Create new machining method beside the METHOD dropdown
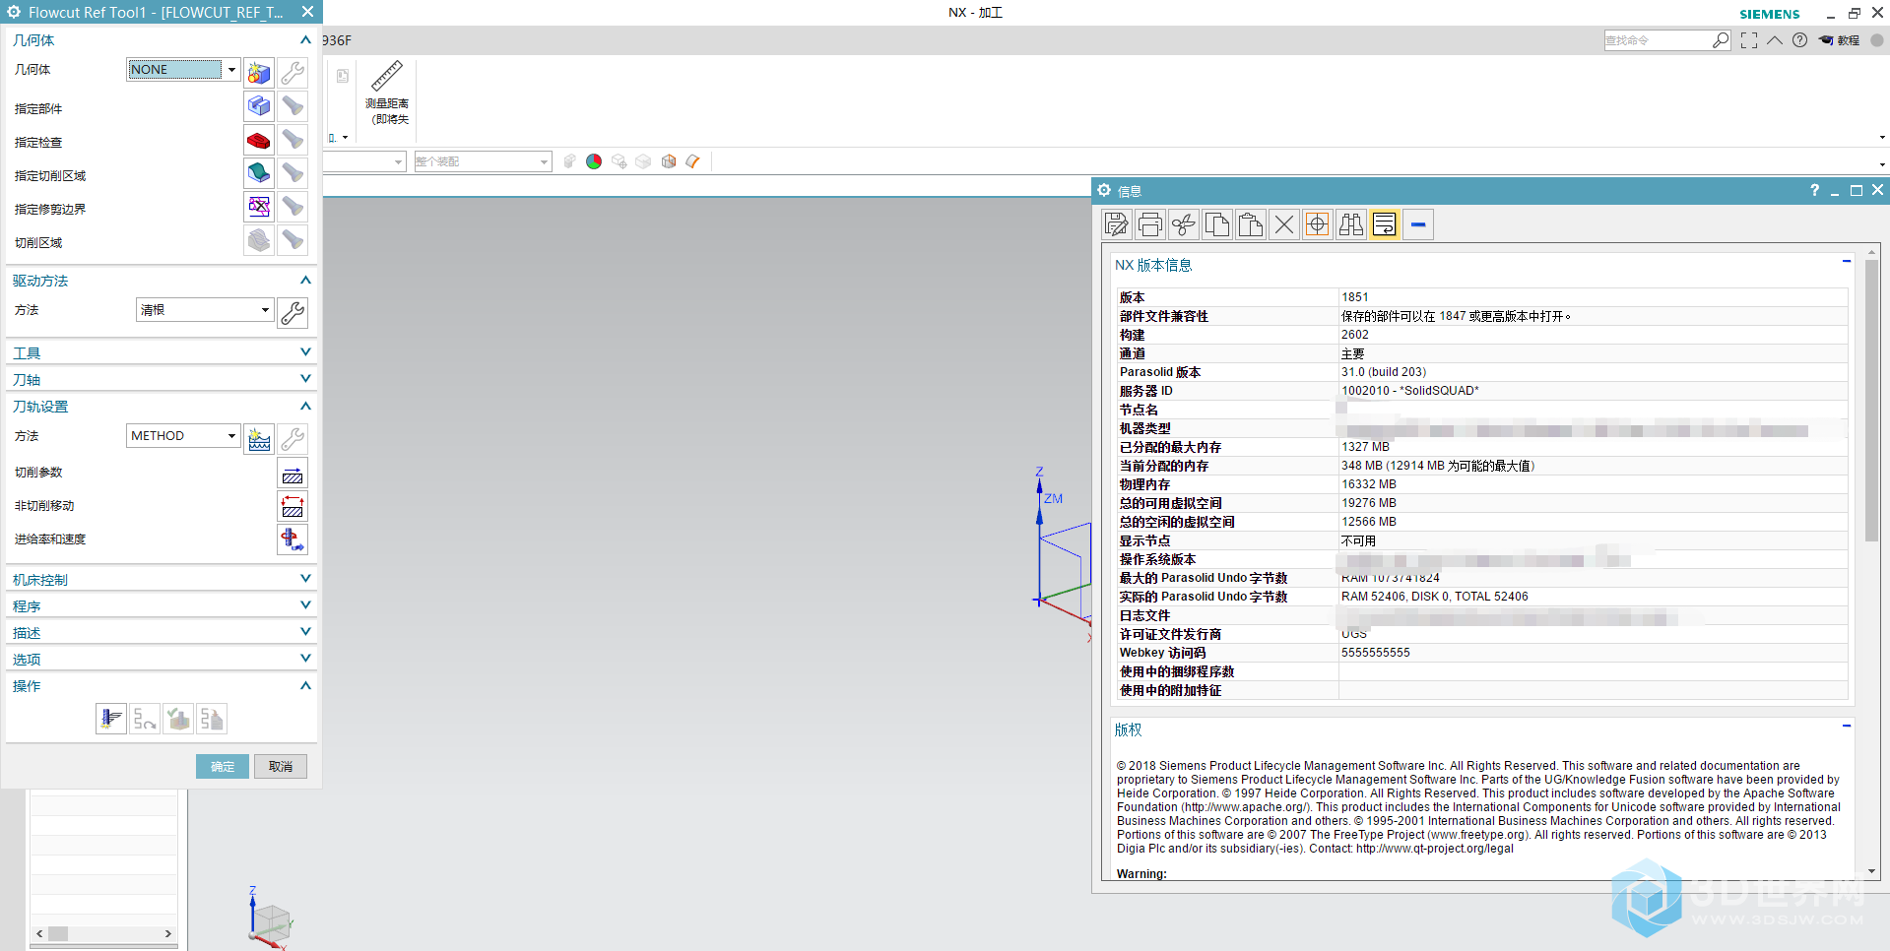This screenshot has width=1890, height=951. pyautogui.click(x=259, y=439)
